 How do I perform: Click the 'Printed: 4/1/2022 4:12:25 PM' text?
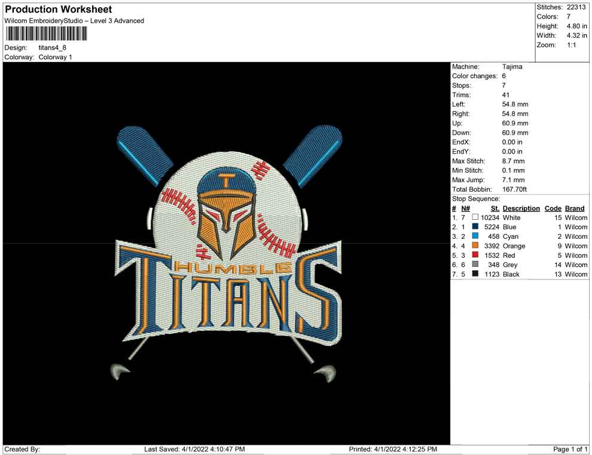[393, 449]
